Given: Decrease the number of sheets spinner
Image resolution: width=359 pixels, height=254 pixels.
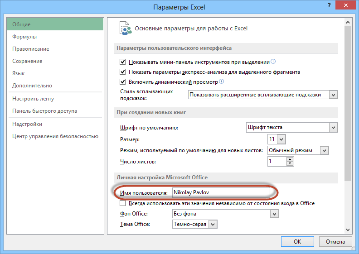Looking at the screenshot, I should (x=290, y=163).
